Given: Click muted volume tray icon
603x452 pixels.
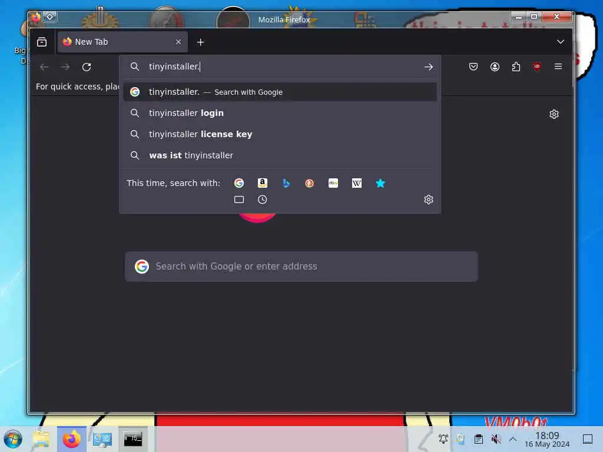Looking at the screenshot, I should [x=496, y=439].
